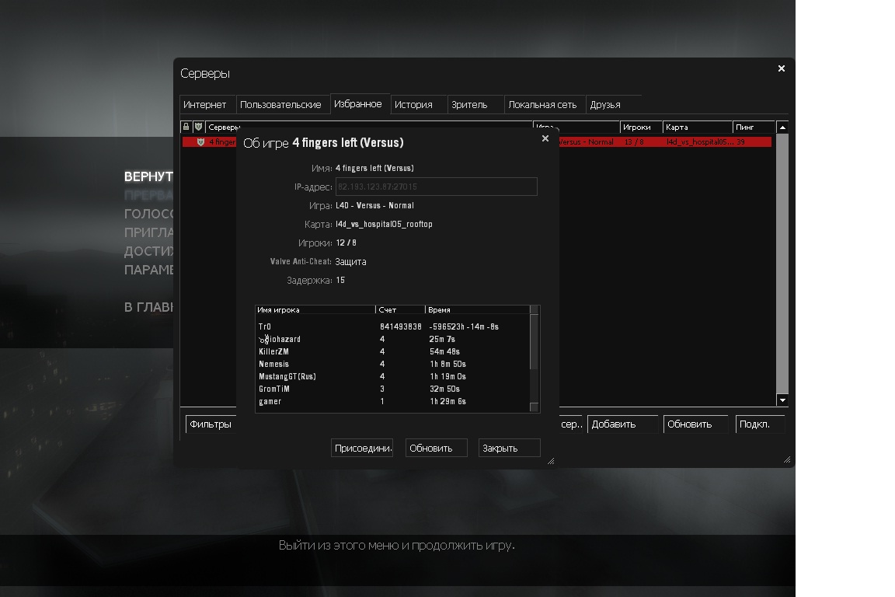Refresh list with Обновить in Servers window
The image size is (895, 597).
point(695,424)
